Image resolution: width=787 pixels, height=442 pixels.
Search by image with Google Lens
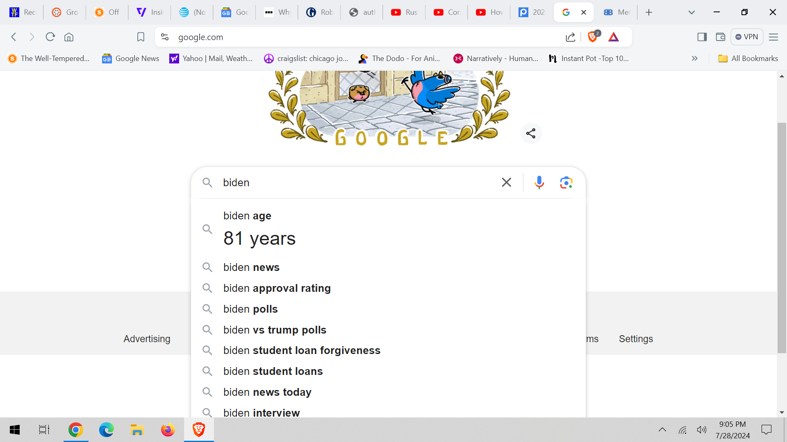click(566, 183)
